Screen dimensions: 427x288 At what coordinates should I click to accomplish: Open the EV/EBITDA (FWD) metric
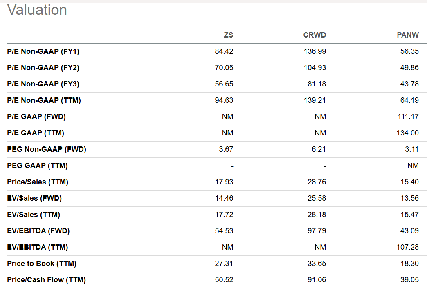tap(38, 231)
